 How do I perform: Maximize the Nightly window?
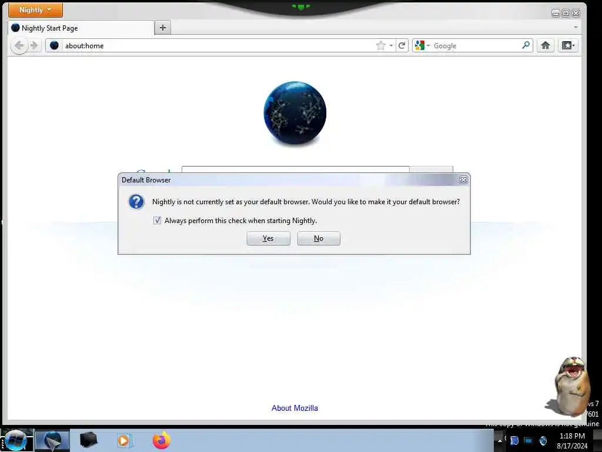tap(566, 14)
